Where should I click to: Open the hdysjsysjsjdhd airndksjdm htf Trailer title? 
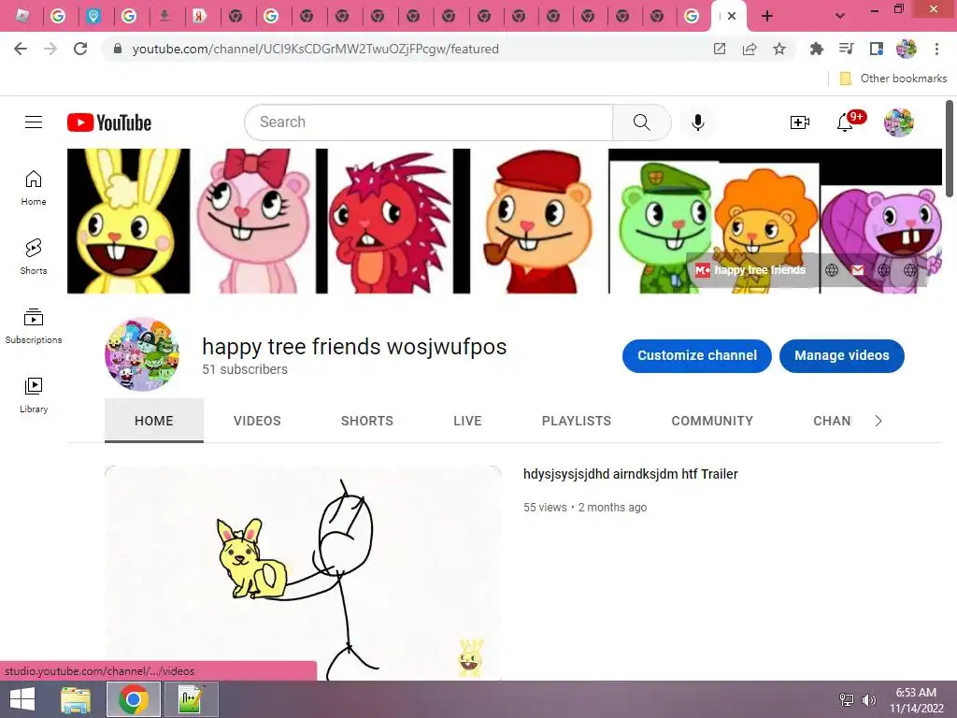click(x=631, y=474)
